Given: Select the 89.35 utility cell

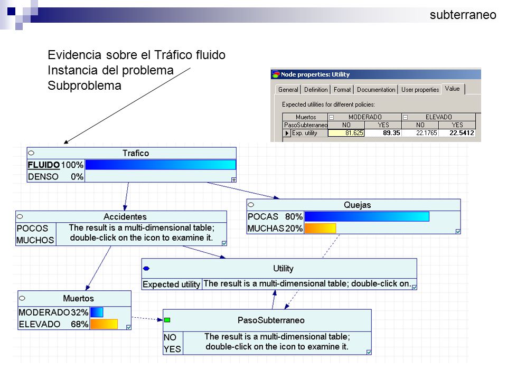Looking at the screenshot, I should click(383, 133).
